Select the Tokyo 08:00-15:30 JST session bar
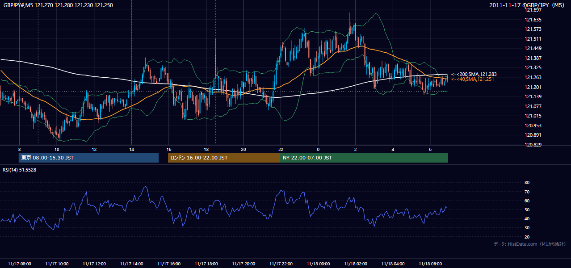The height and width of the screenshot is (268, 571). click(88, 158)
